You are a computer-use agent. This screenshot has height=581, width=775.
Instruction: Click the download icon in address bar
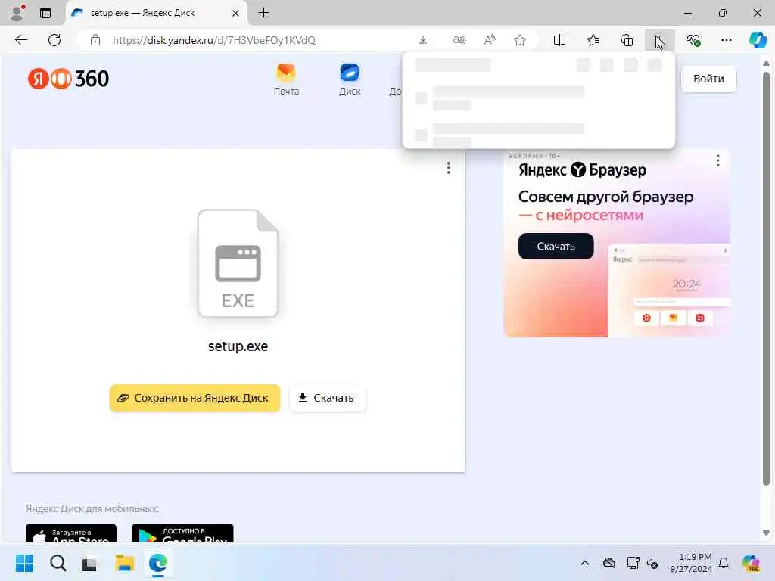tap(422, 40)
